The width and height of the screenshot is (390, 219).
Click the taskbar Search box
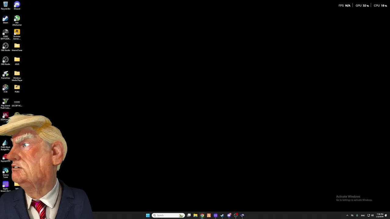[x=168, y=215]
